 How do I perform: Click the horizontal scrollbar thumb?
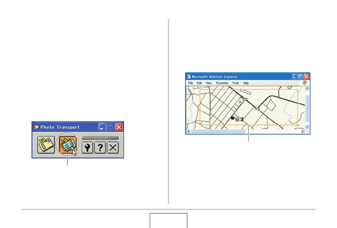click(218, 131)
